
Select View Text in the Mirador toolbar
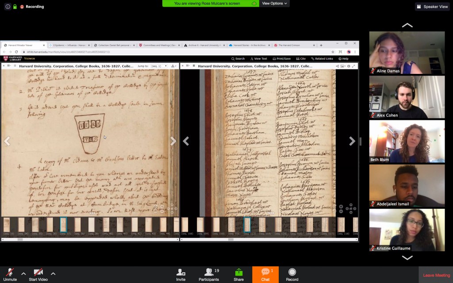coord(259,59)
